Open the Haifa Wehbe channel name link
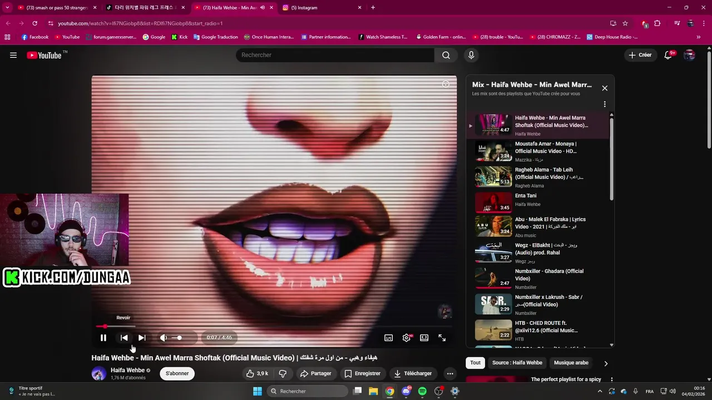 coord(127,370)
